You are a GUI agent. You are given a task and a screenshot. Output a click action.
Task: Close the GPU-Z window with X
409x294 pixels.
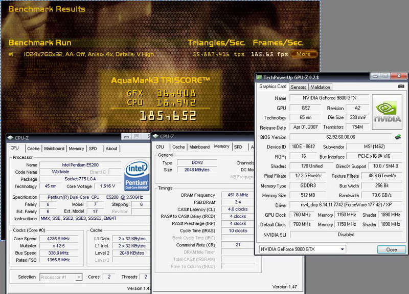pos(399,76)
